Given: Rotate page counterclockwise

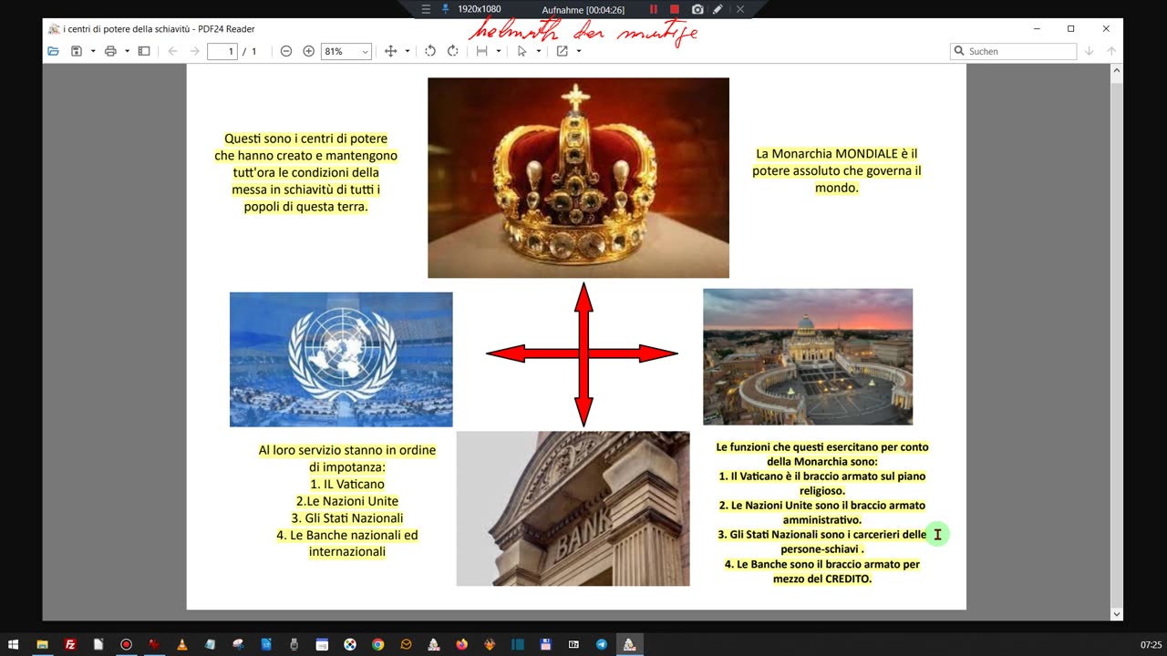Looking at the screenshot, I should 430,51.
